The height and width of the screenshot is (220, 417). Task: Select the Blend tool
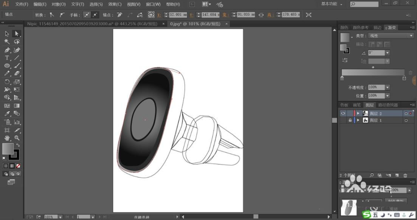[17, 114]
